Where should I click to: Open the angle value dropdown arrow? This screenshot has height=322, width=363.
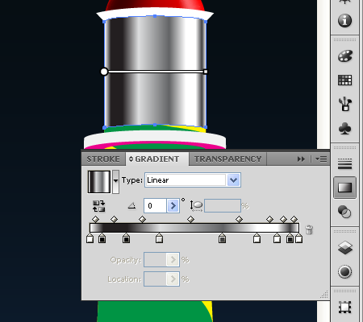click(173, 206)
